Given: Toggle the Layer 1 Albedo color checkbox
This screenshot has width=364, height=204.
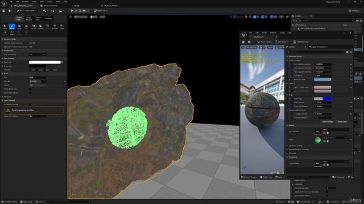Looking at the screenshot, I should tap(292, 87).
